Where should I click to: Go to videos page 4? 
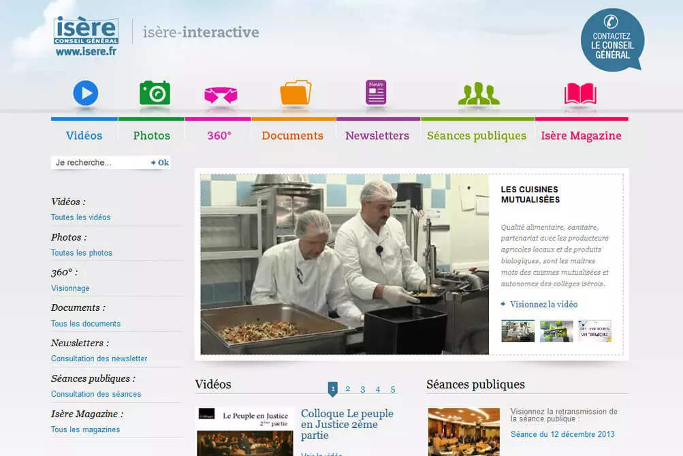[378, 389]
